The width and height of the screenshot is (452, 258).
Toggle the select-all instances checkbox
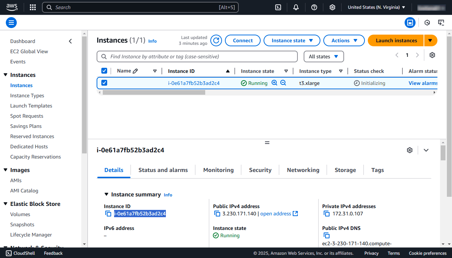(104, 71)
